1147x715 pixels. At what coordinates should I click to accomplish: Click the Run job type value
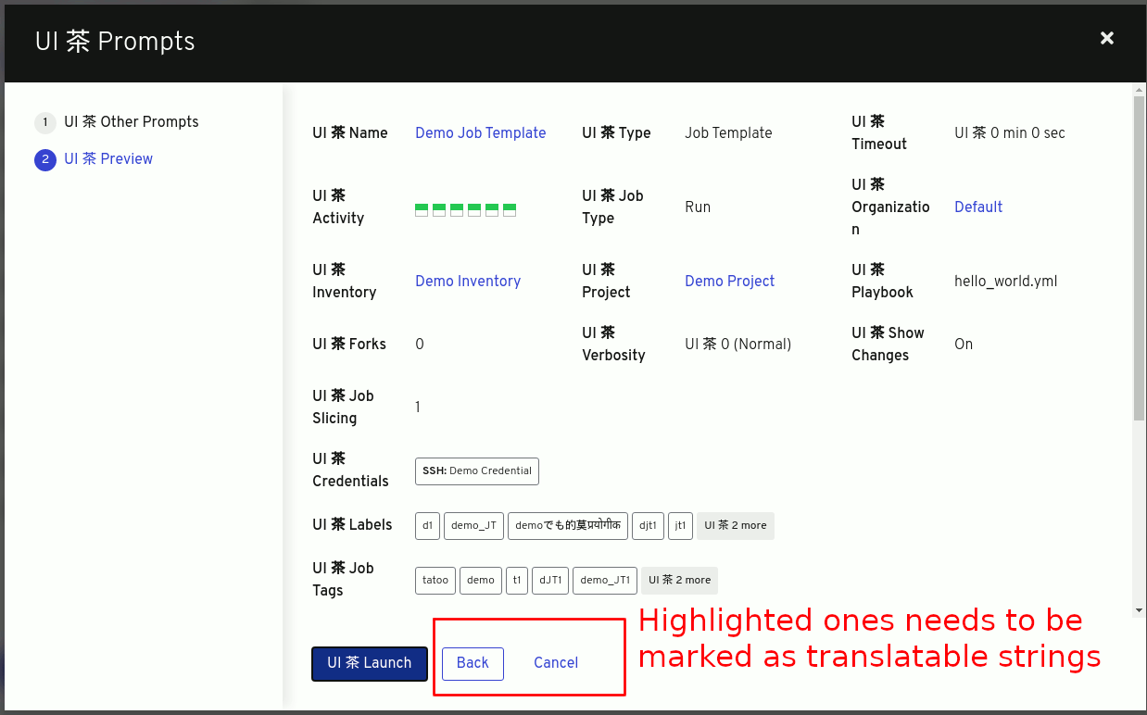tap(698, 207)
